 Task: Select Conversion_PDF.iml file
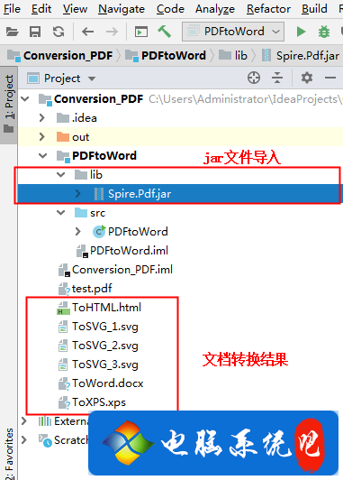pyautogui.click(x=122, y=270)
